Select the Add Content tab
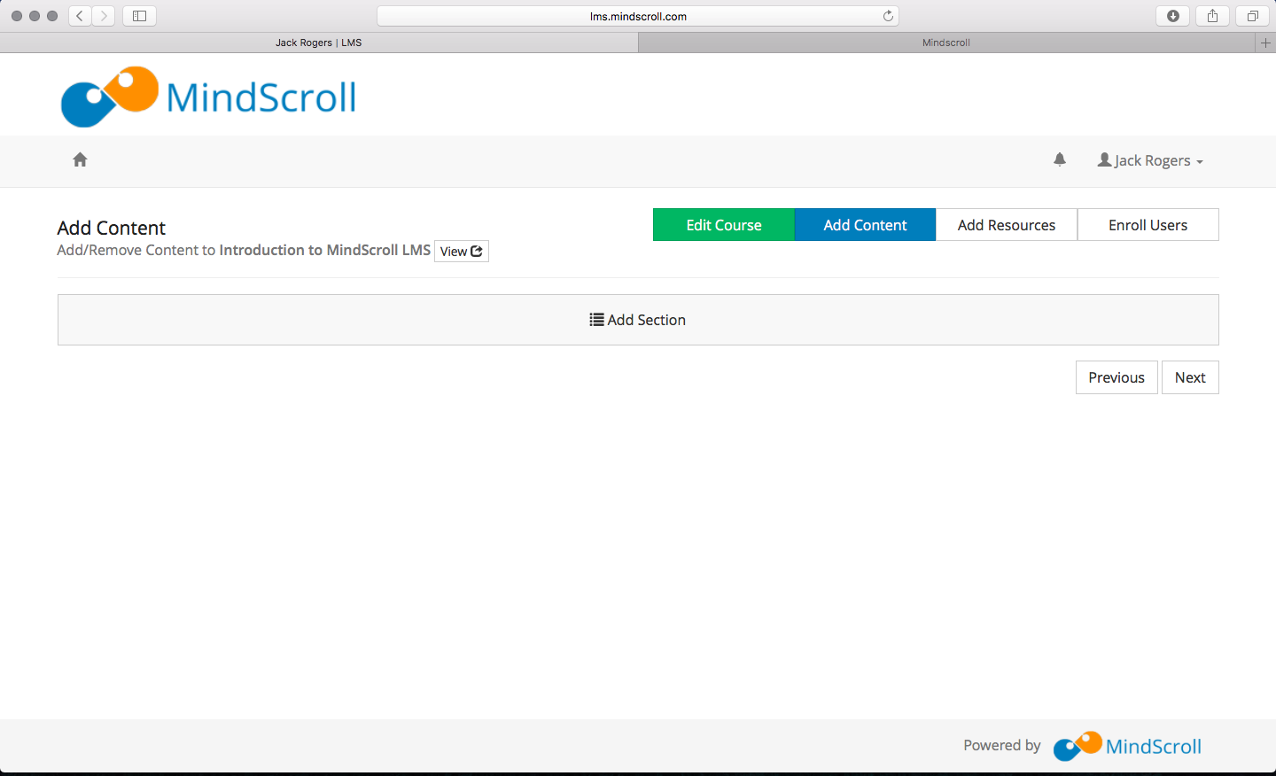 point(865,225)
